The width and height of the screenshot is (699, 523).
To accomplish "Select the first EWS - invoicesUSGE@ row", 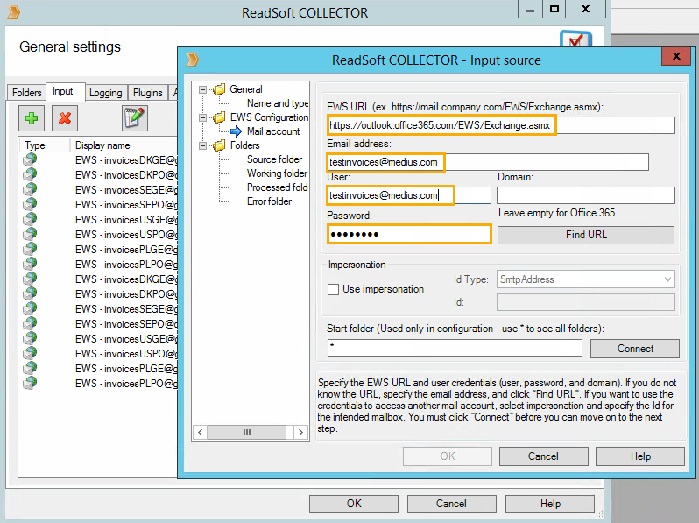I will coord(98,220).
